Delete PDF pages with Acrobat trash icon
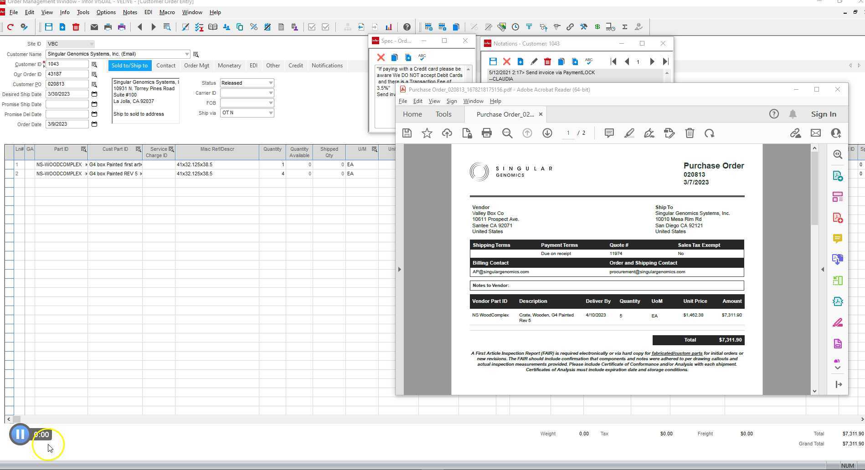This screenshot has height=470, width=865. 690,133
